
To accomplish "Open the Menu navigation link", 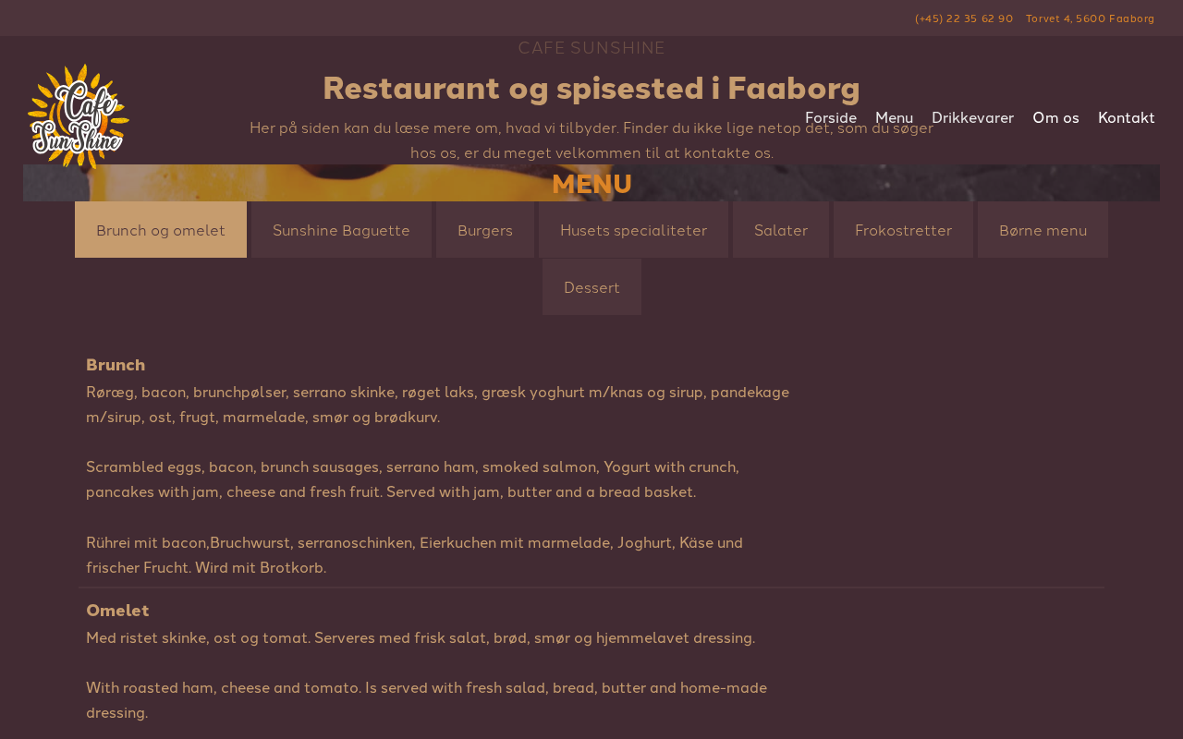I will [894, 117].
